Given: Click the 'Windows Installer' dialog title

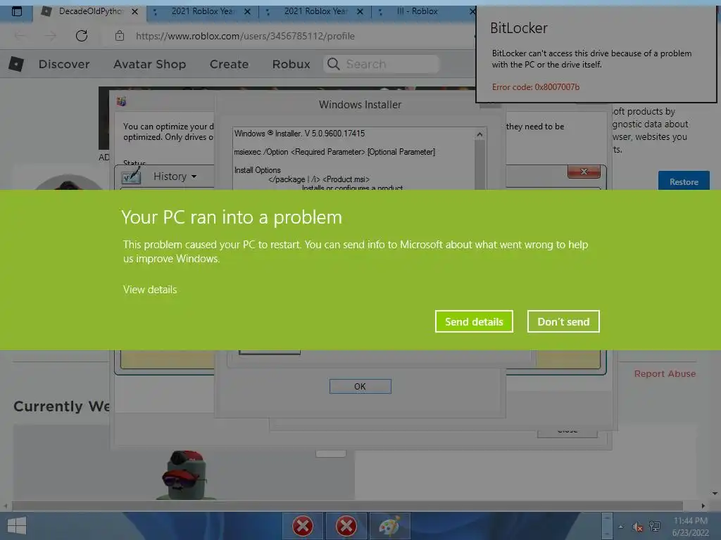Looking at the screenshot, I should click(360, 105).
